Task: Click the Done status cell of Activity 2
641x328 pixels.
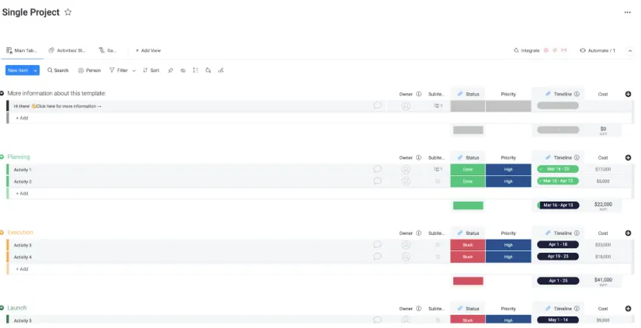Action: (468, 181)
